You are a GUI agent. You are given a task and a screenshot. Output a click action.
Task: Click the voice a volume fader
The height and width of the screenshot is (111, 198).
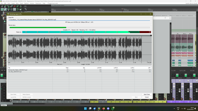coord(179,90)
